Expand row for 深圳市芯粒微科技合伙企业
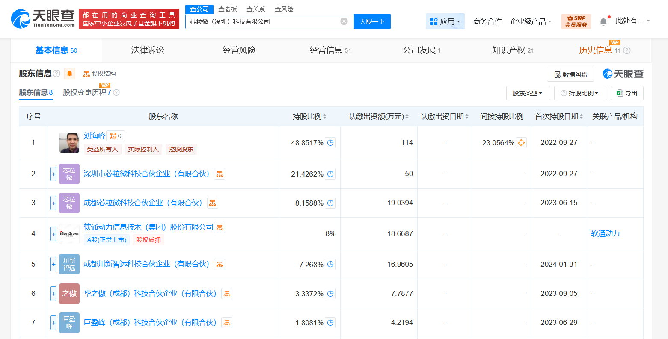 point(53,174)
